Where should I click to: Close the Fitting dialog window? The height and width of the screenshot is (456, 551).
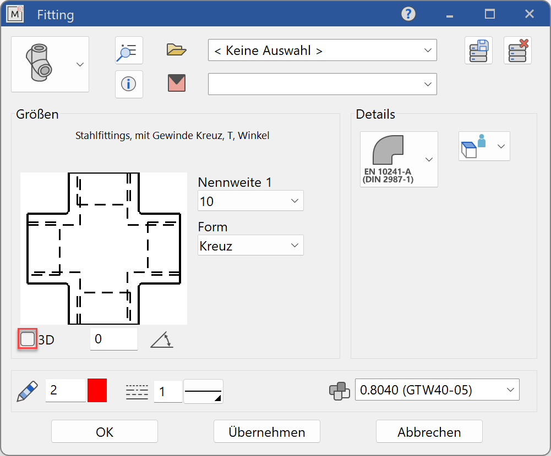pos(529,14)
